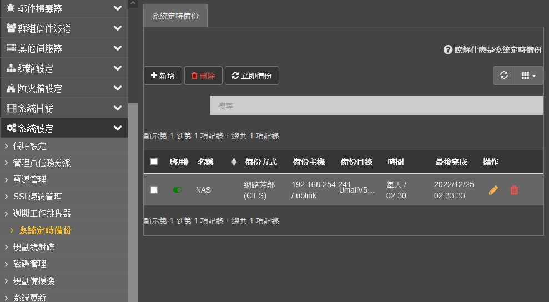Expand the 其他伺服器 menu section
This screenshot has width=549, height=302.
point(117,48)
